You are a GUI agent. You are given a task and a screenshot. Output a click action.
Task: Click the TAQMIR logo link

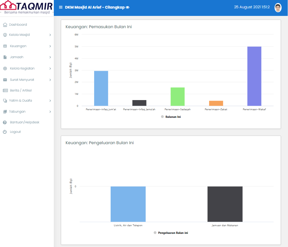[27, 8]
